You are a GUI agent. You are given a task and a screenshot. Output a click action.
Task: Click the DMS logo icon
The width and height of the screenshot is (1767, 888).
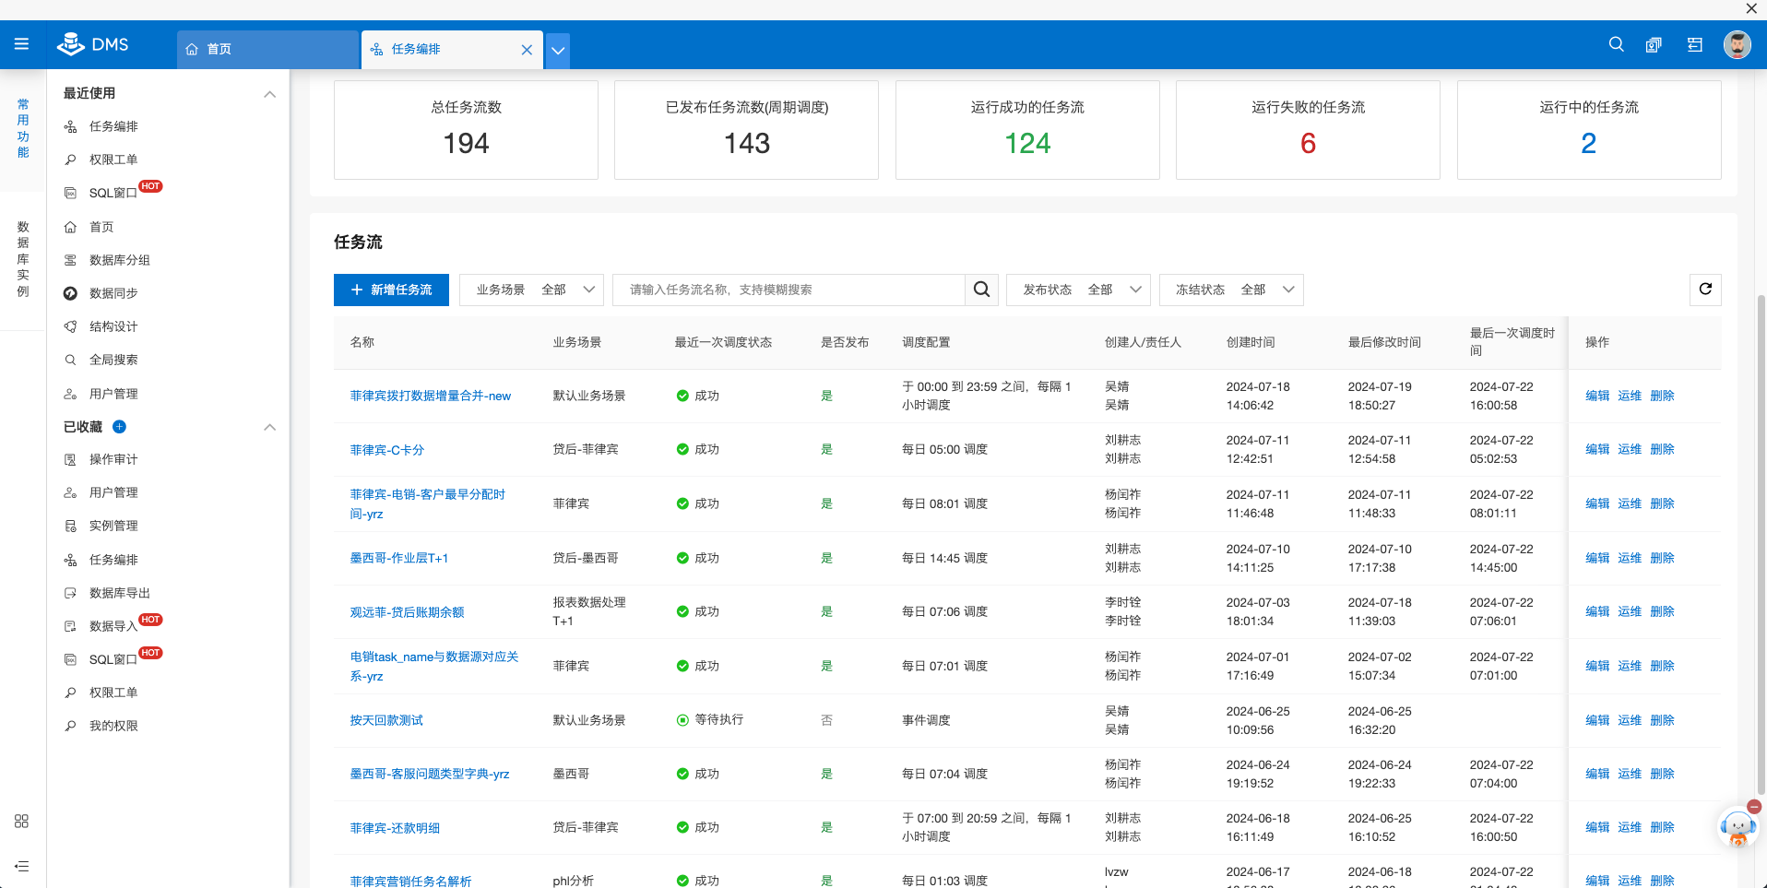(x=71, y=44)
